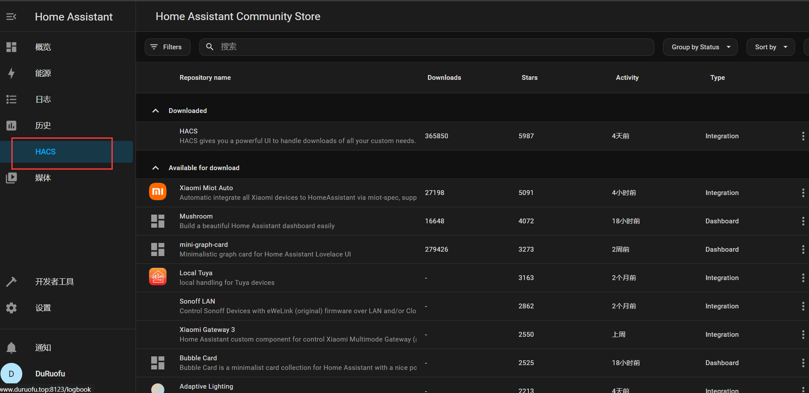This screenshot has width=809, height=393.
Task: Click the Filters button
Action: coord(167,47)
